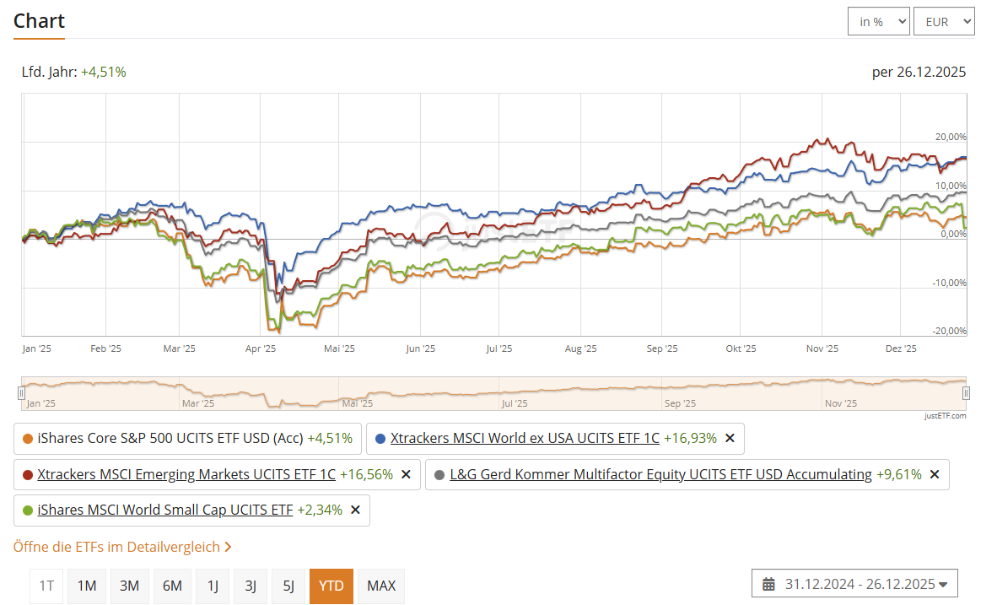This screenshot has width=997, height=605.
Task: Select the MAX time range
Action: coord(381,586)
